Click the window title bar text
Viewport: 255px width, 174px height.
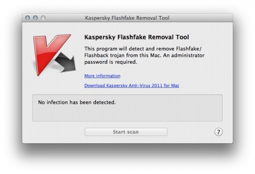pyautogui.click(x=127, y=18)
